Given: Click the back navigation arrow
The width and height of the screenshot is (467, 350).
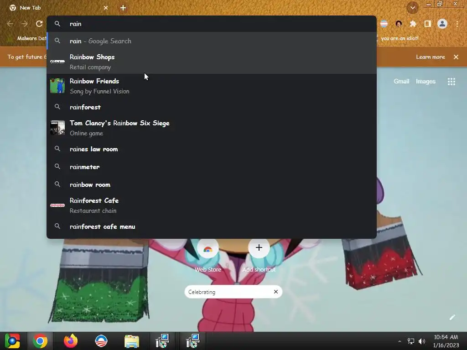Looking at the screenshot, I should 10,24.
